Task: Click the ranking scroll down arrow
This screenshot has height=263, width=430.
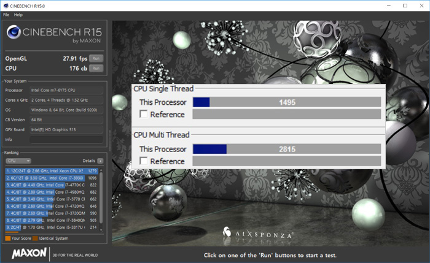Action: tap(101, 230)
